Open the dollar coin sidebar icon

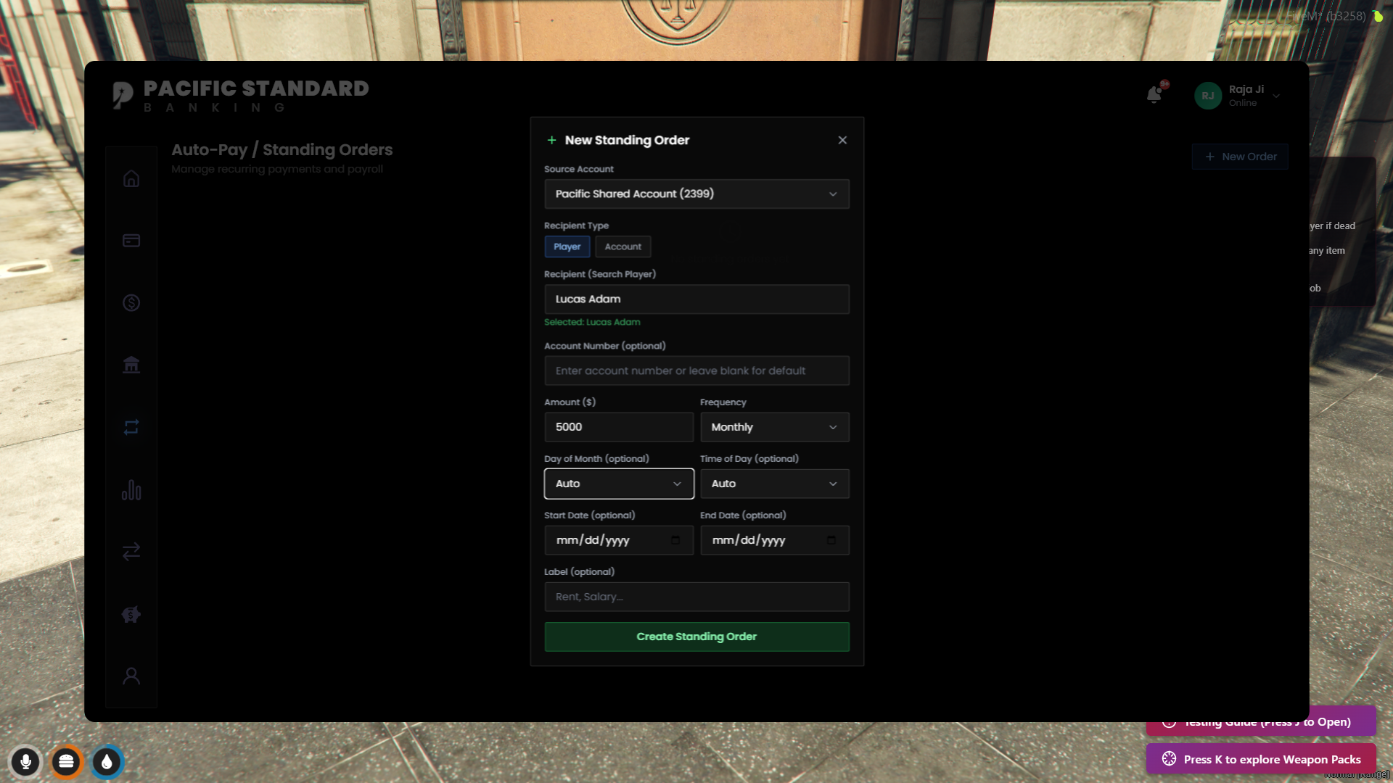coord(131,302)
